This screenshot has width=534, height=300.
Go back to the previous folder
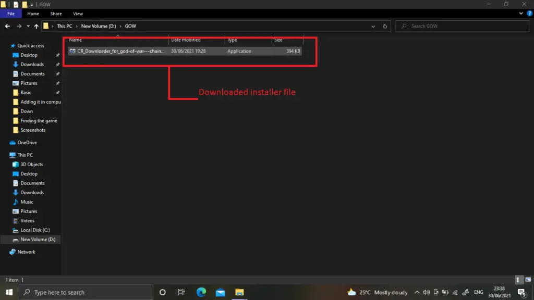coord(7,26)
